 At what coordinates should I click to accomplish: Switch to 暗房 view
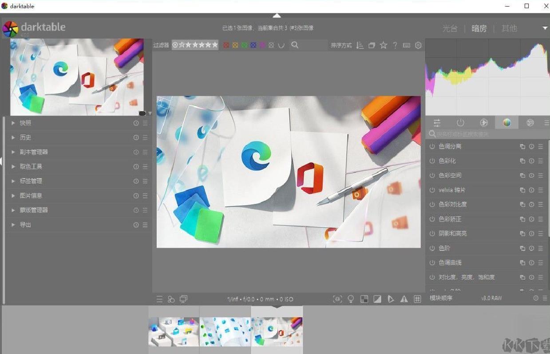[479, 28]
